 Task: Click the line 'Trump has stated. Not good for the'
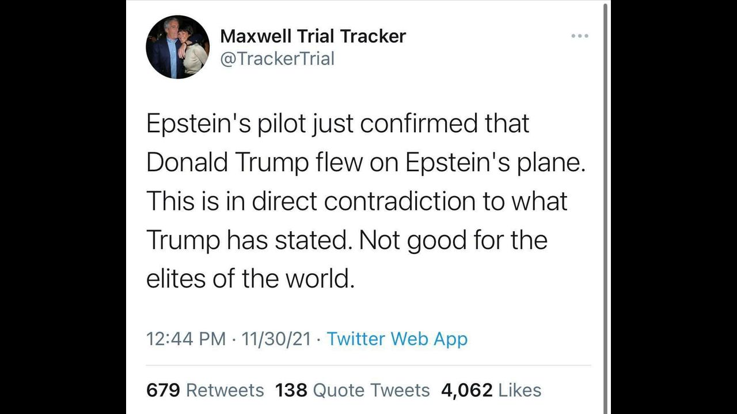coord(347,240)
